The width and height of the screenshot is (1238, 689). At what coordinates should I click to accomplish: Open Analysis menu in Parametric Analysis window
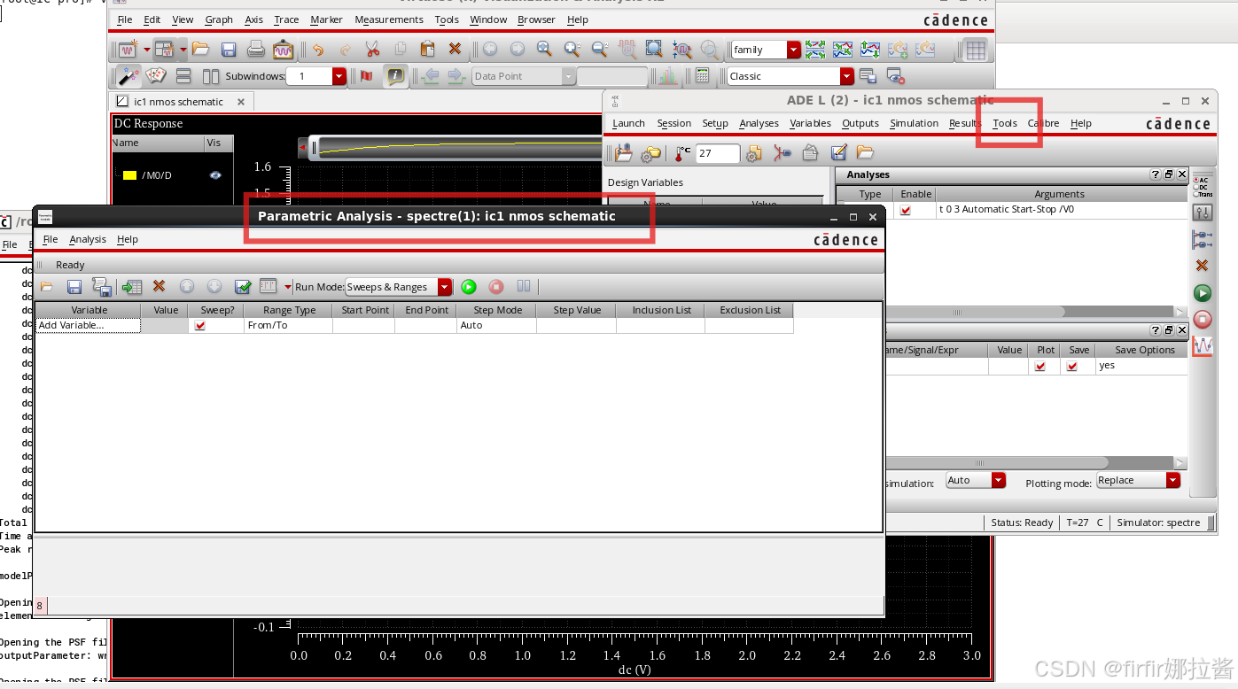point(88,239)
